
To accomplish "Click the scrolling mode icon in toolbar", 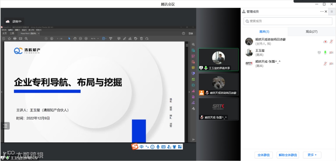I will 110,39.
